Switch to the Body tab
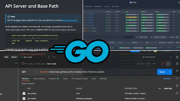The height and width of the screenshot is (101, 180). click(x=66, y=79)
